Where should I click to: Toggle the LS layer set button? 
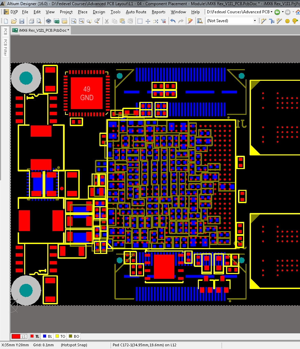pos(19,336)
